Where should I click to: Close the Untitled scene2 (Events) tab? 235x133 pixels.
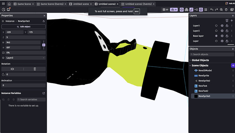point(154,4)
